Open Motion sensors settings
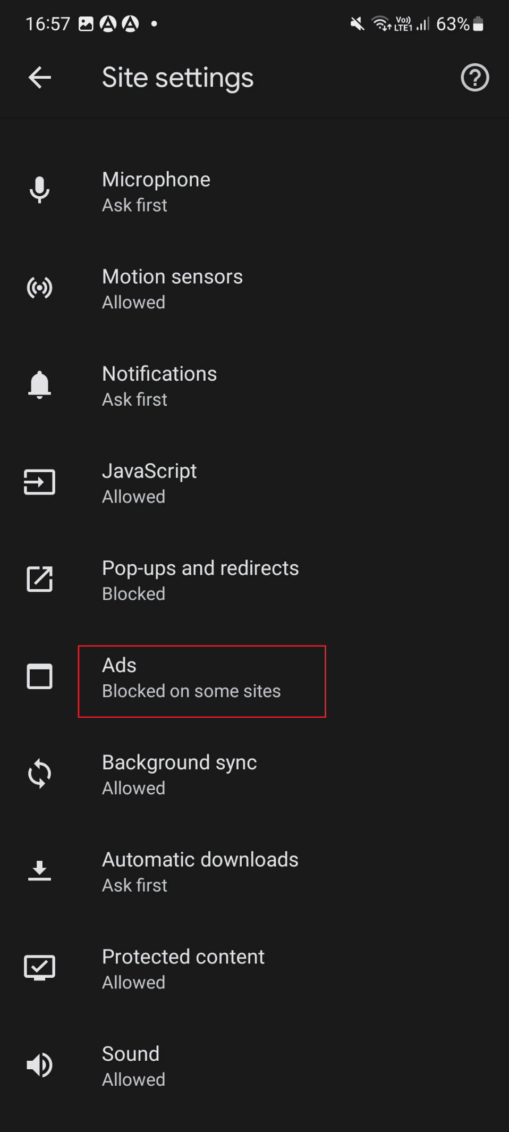The height and width of the screenshot is (1132, 509). coord(254,289)
